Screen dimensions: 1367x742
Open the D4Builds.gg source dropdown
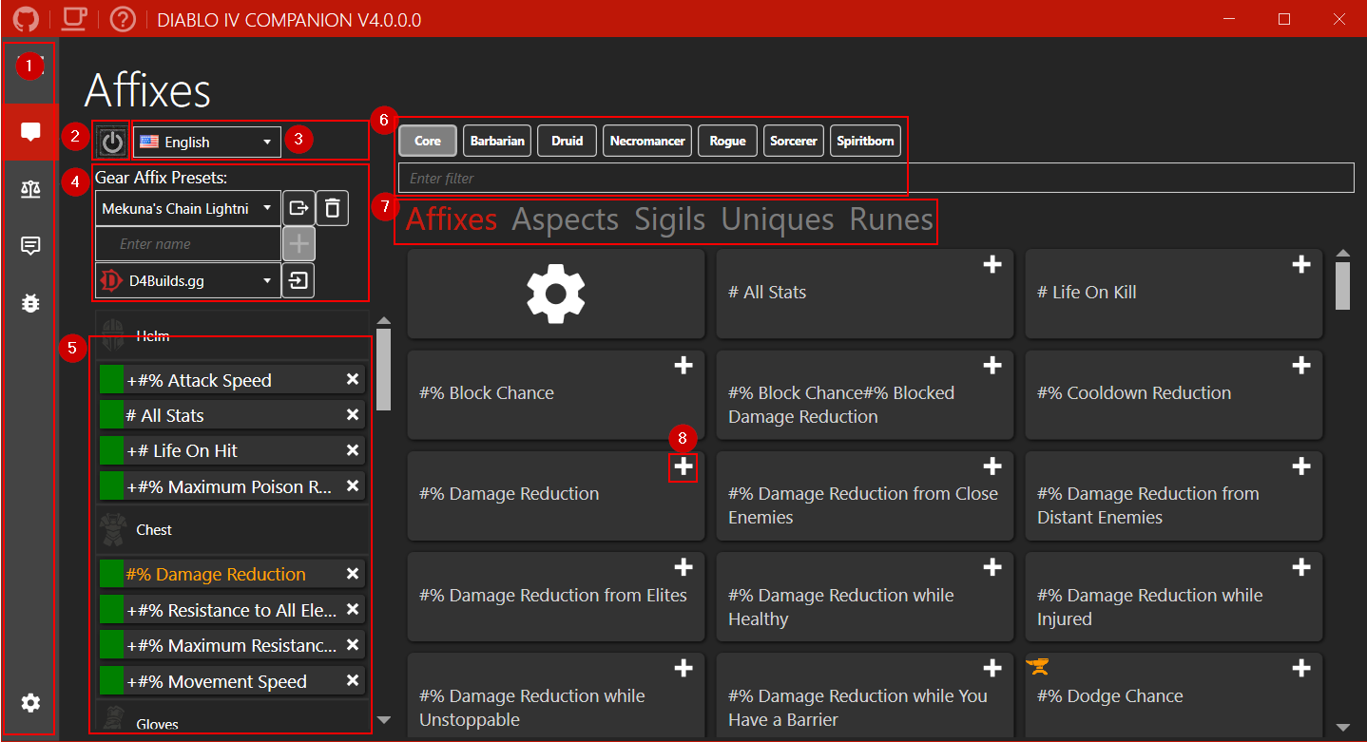coord(188,281)
